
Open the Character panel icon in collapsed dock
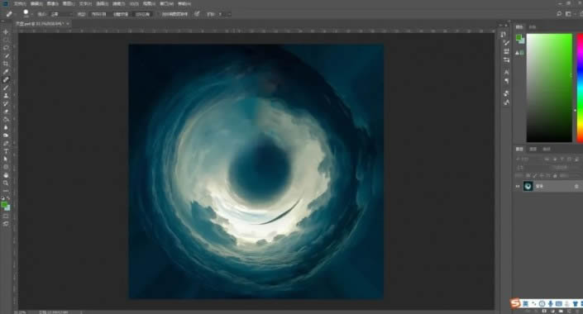(506, 72)
